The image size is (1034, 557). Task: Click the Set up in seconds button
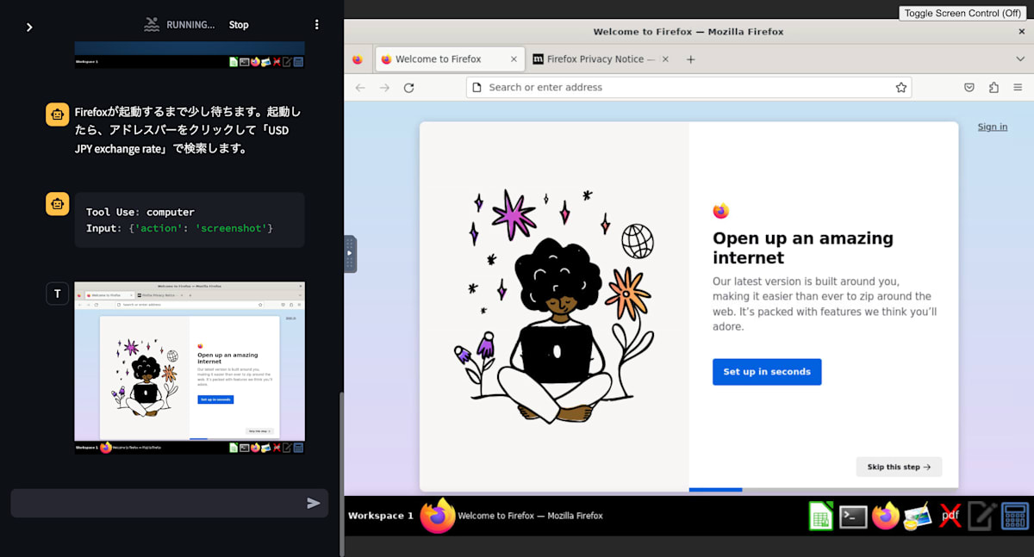coord(767,372)
